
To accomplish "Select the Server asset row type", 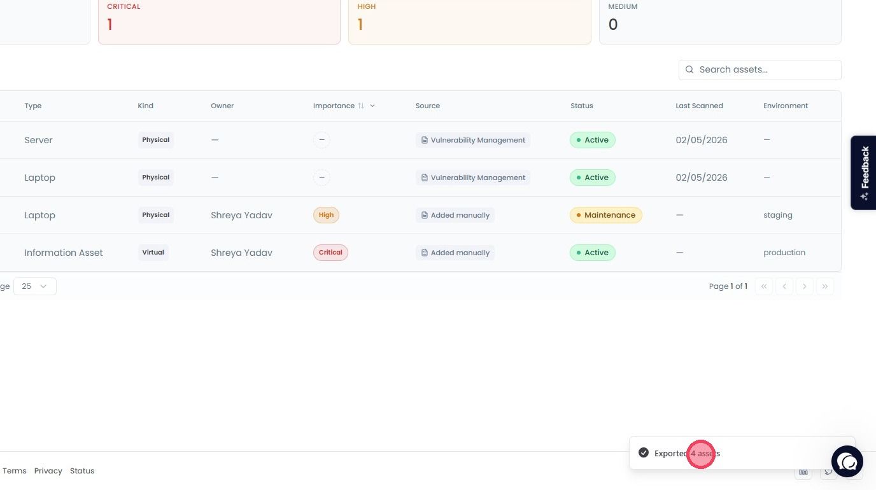I will [38, 140].
